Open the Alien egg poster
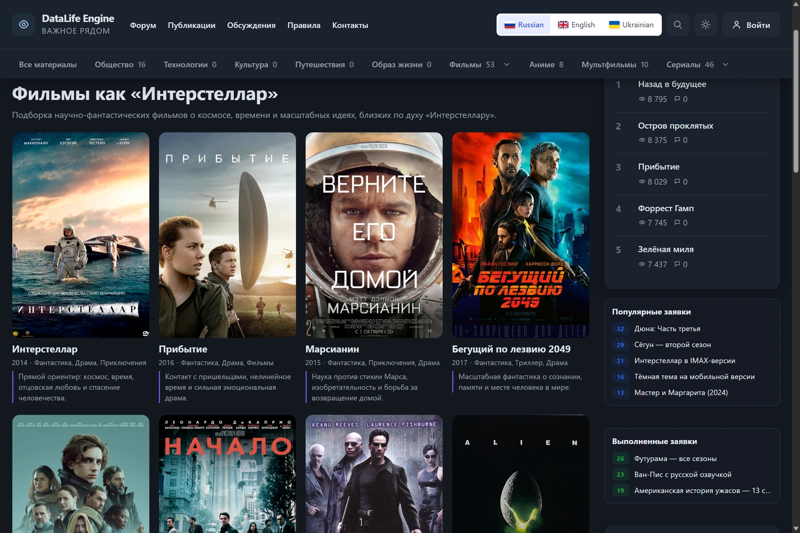800x533 pixels. pos(520,474)
